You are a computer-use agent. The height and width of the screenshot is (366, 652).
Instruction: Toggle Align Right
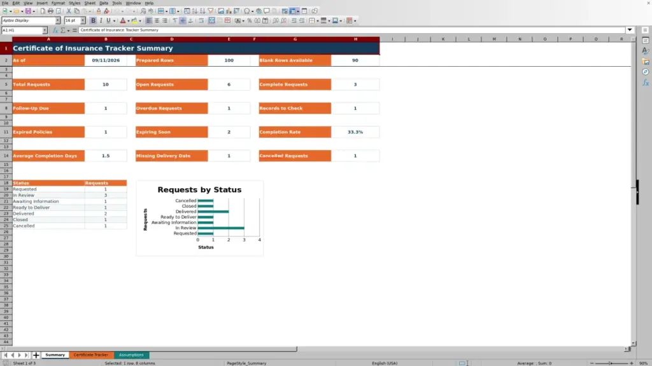coord(165,20)
